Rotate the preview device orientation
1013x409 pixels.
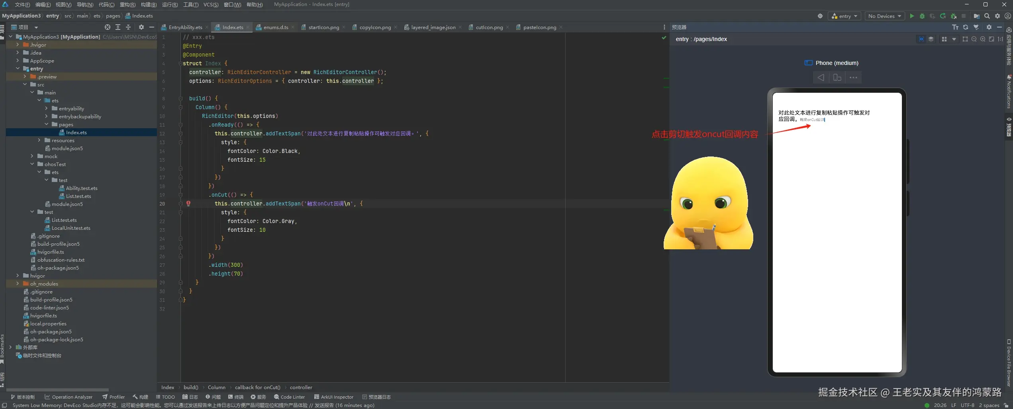pyautogui.click(x=837, y=78)
